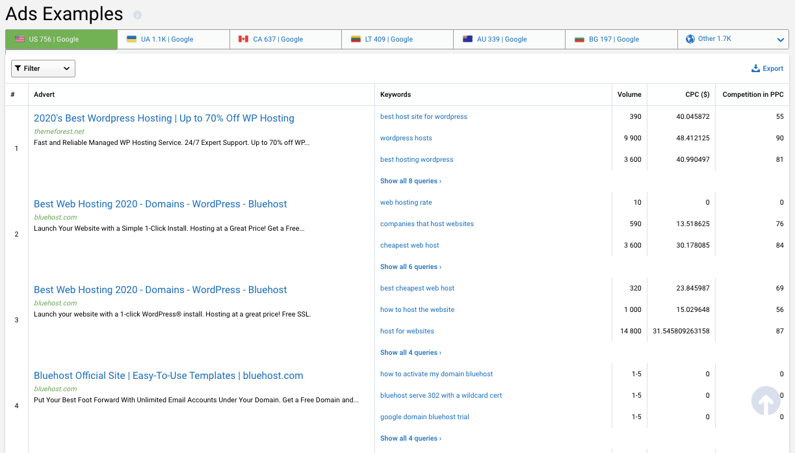Screen dimensions: 795x453
Task: Expand all 6 queries for the second Bluehost ad
Action: click(410, 266)
